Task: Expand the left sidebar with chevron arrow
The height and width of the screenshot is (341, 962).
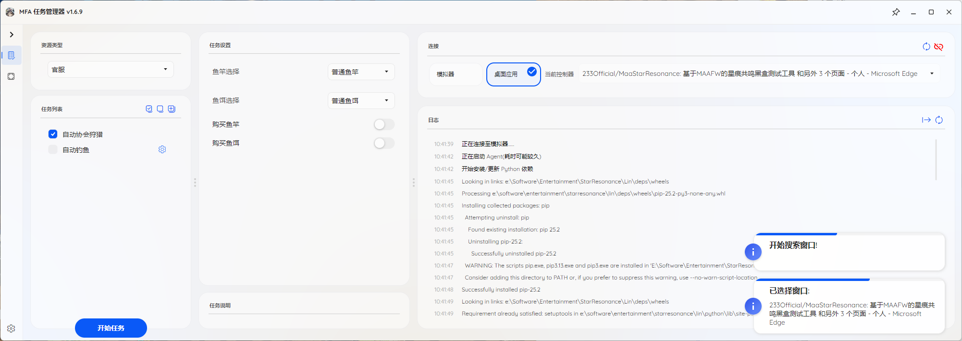Action: click(12, 35)
